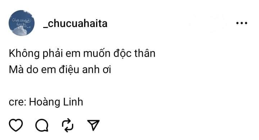View author page from _chucuahaita handle
The width and height of the screenshot is (259, 140).
(75, 23)
